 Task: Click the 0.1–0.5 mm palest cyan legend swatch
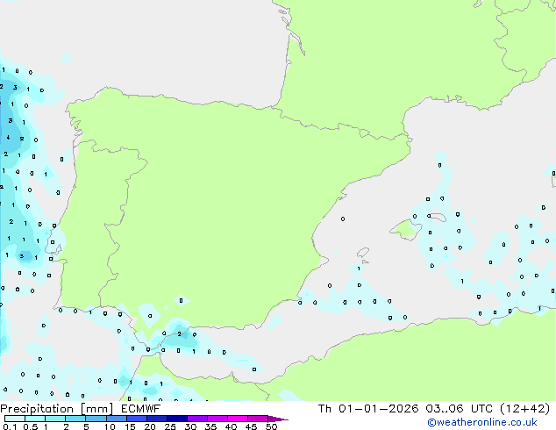coord(15,419)
